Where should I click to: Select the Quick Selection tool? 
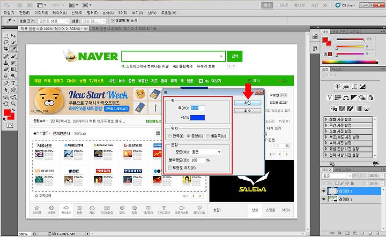[13, 42]
